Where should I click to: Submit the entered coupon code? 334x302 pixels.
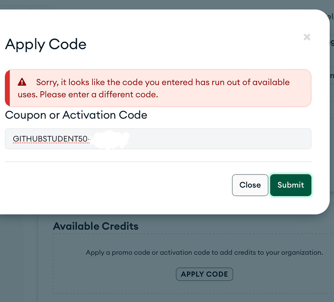(291, 185)
